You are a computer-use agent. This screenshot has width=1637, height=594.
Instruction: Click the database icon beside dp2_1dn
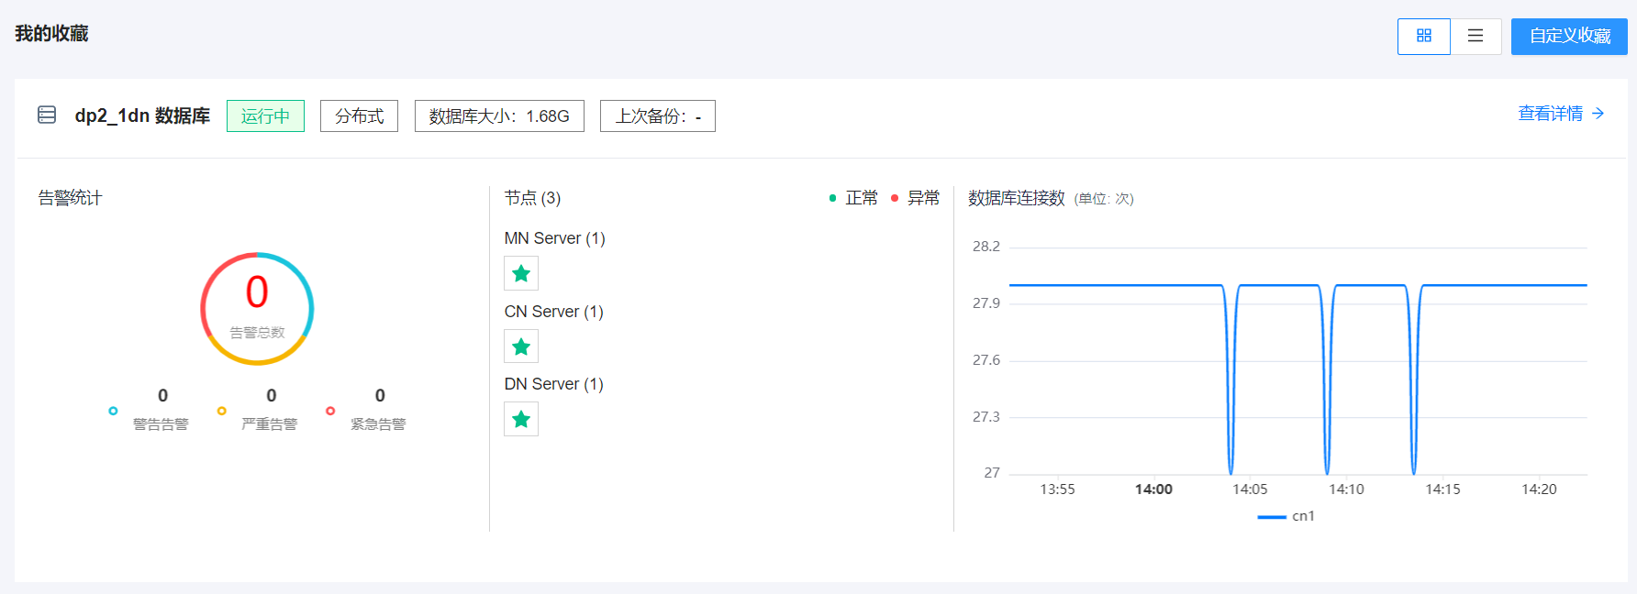click(x=47, y=115)
